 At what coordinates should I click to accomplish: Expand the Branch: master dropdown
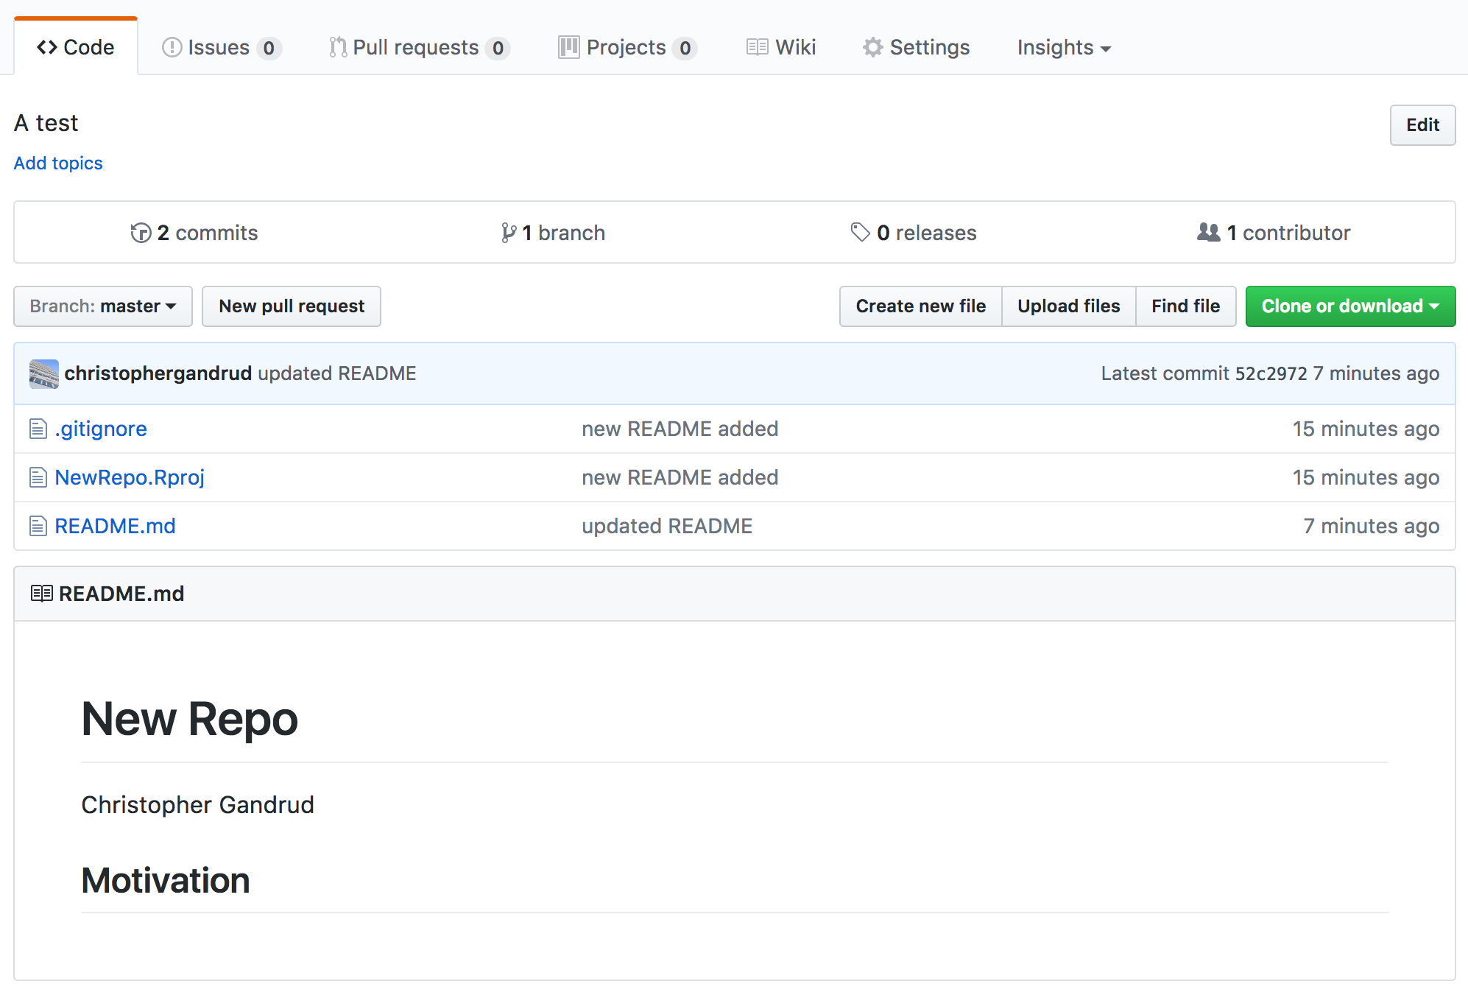[x=103, y=306]
